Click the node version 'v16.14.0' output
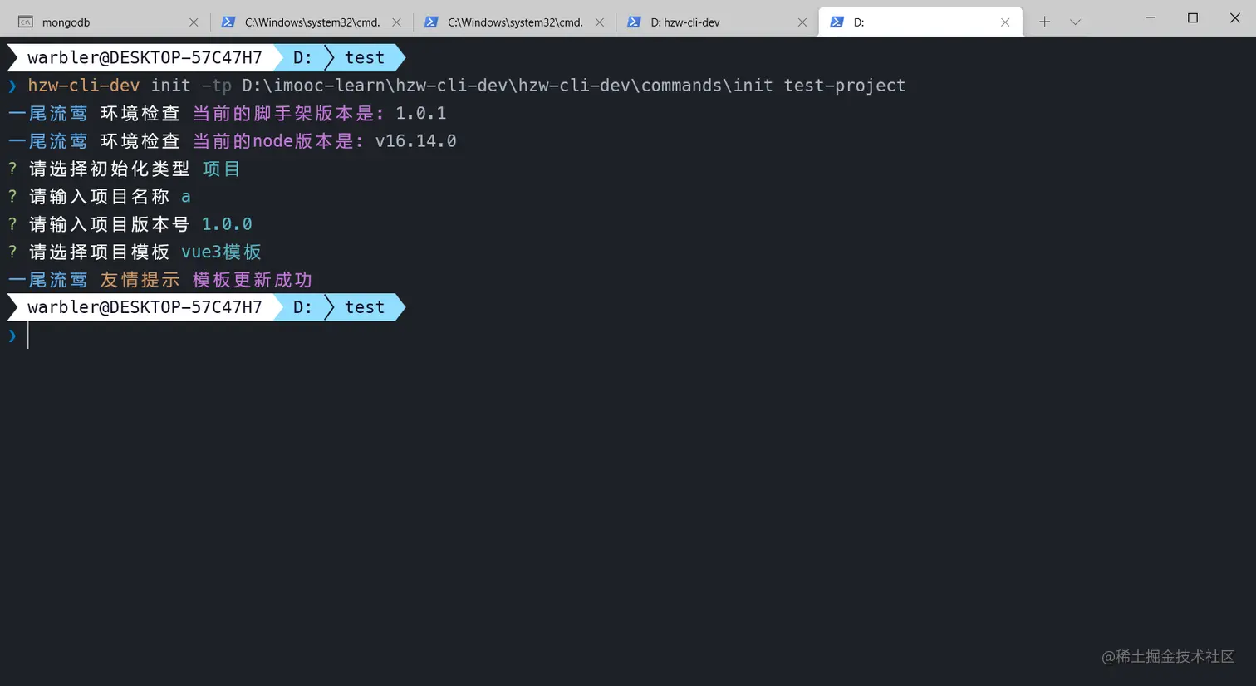Viewport: 1256px width, 686px height. [x=415, y=141]
